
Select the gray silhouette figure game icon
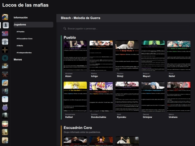(6, 25)
